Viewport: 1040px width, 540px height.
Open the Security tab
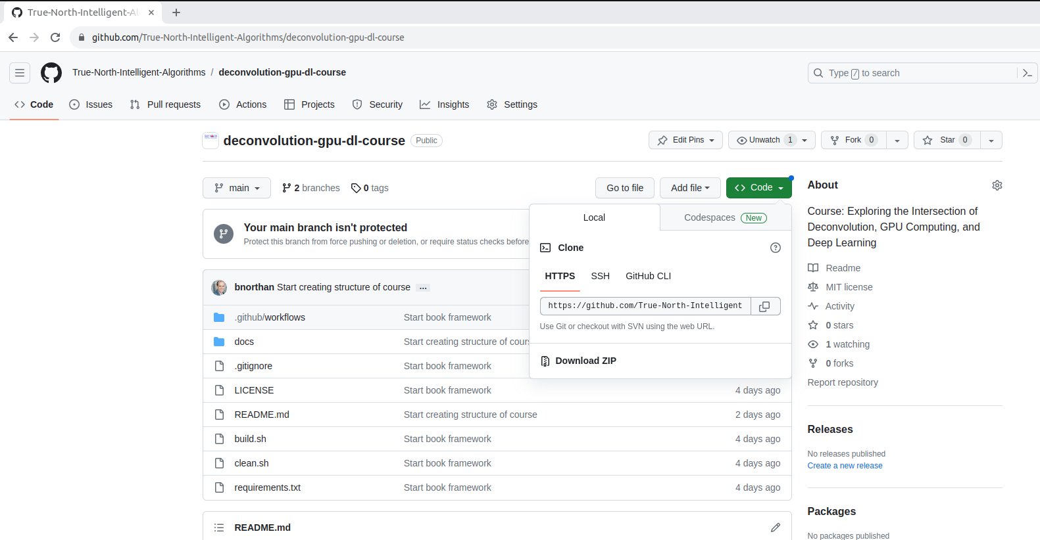point(378,104)
